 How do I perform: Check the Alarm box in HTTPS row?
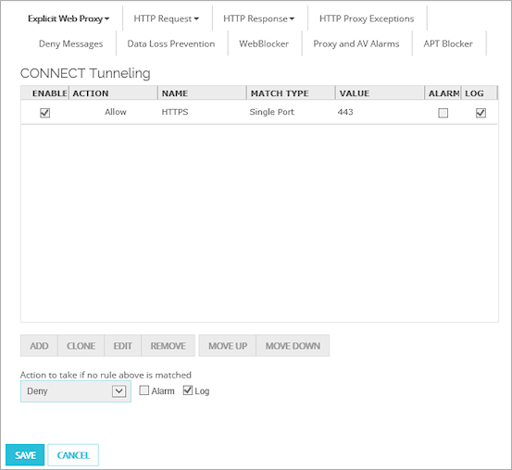coord(443,113)
